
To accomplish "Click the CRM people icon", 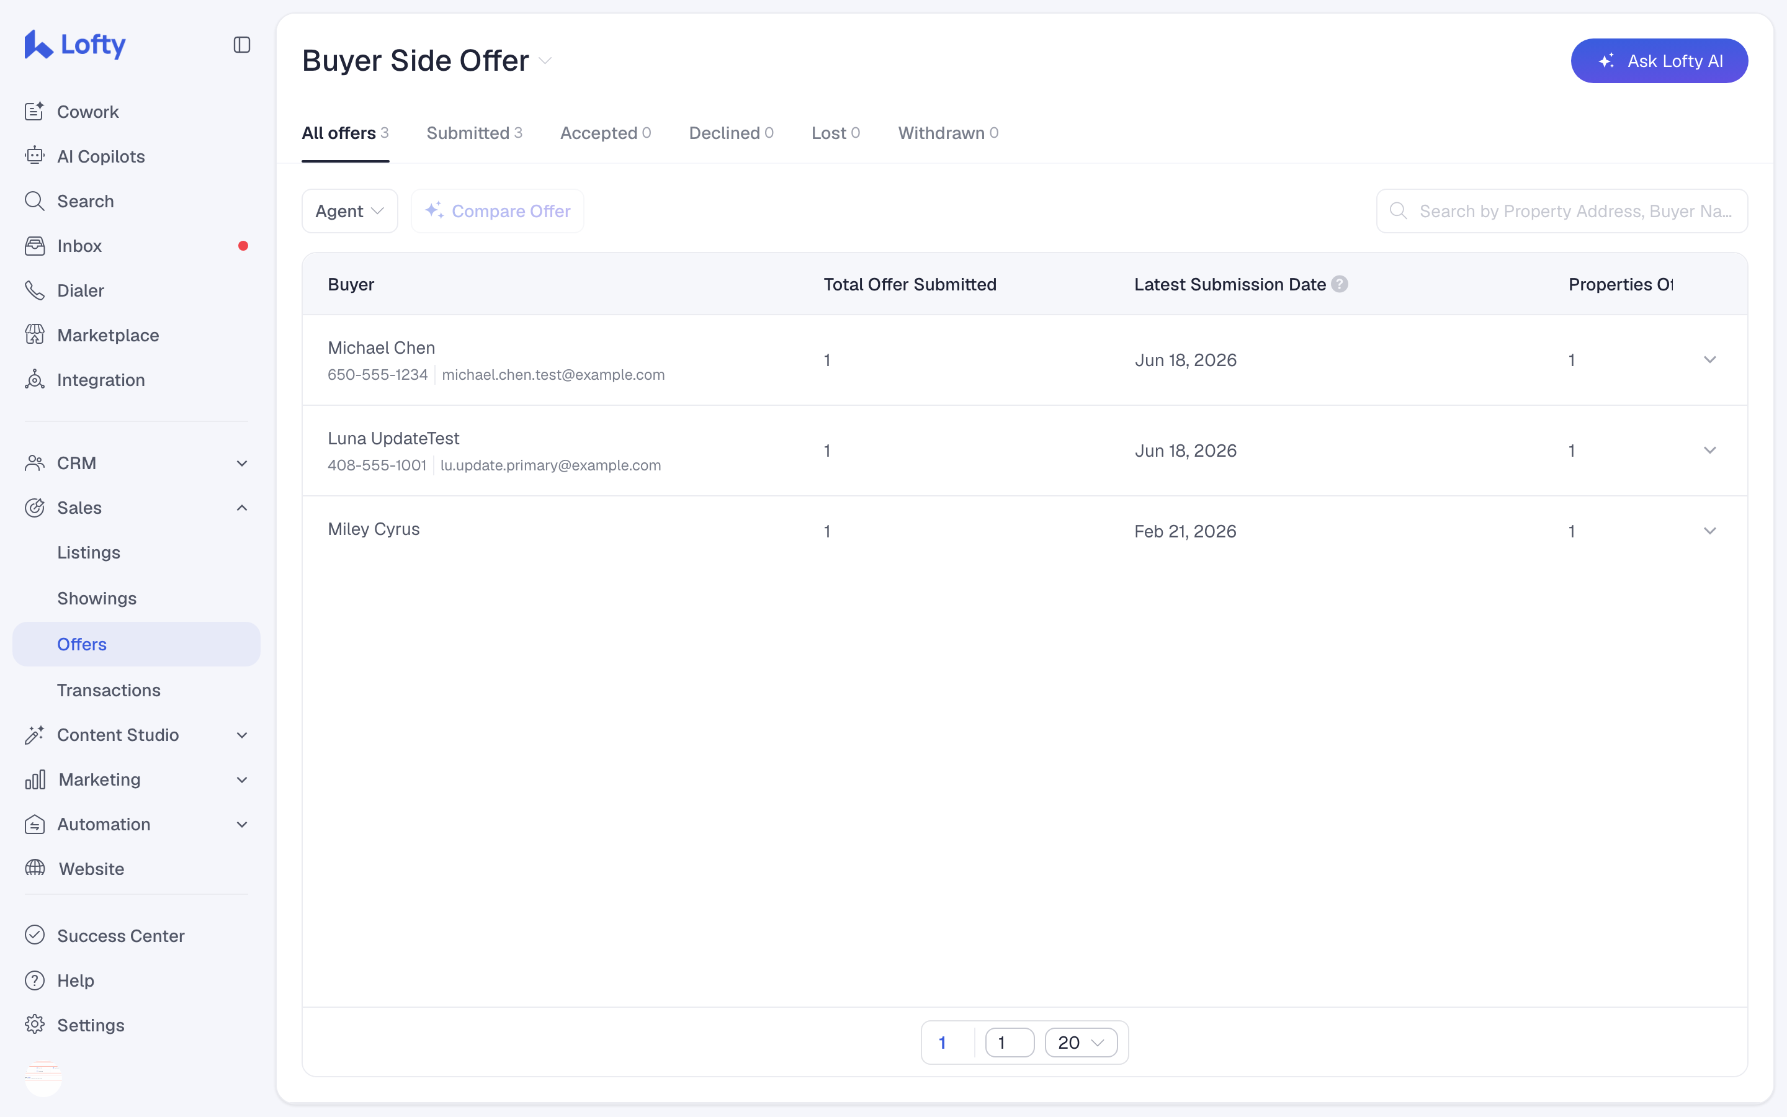I will point(35,463).
